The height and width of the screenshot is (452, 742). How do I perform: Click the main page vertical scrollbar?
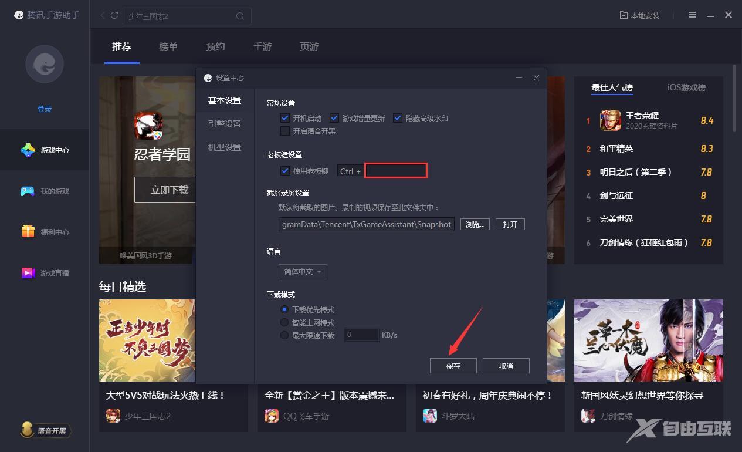coord(734,98)
